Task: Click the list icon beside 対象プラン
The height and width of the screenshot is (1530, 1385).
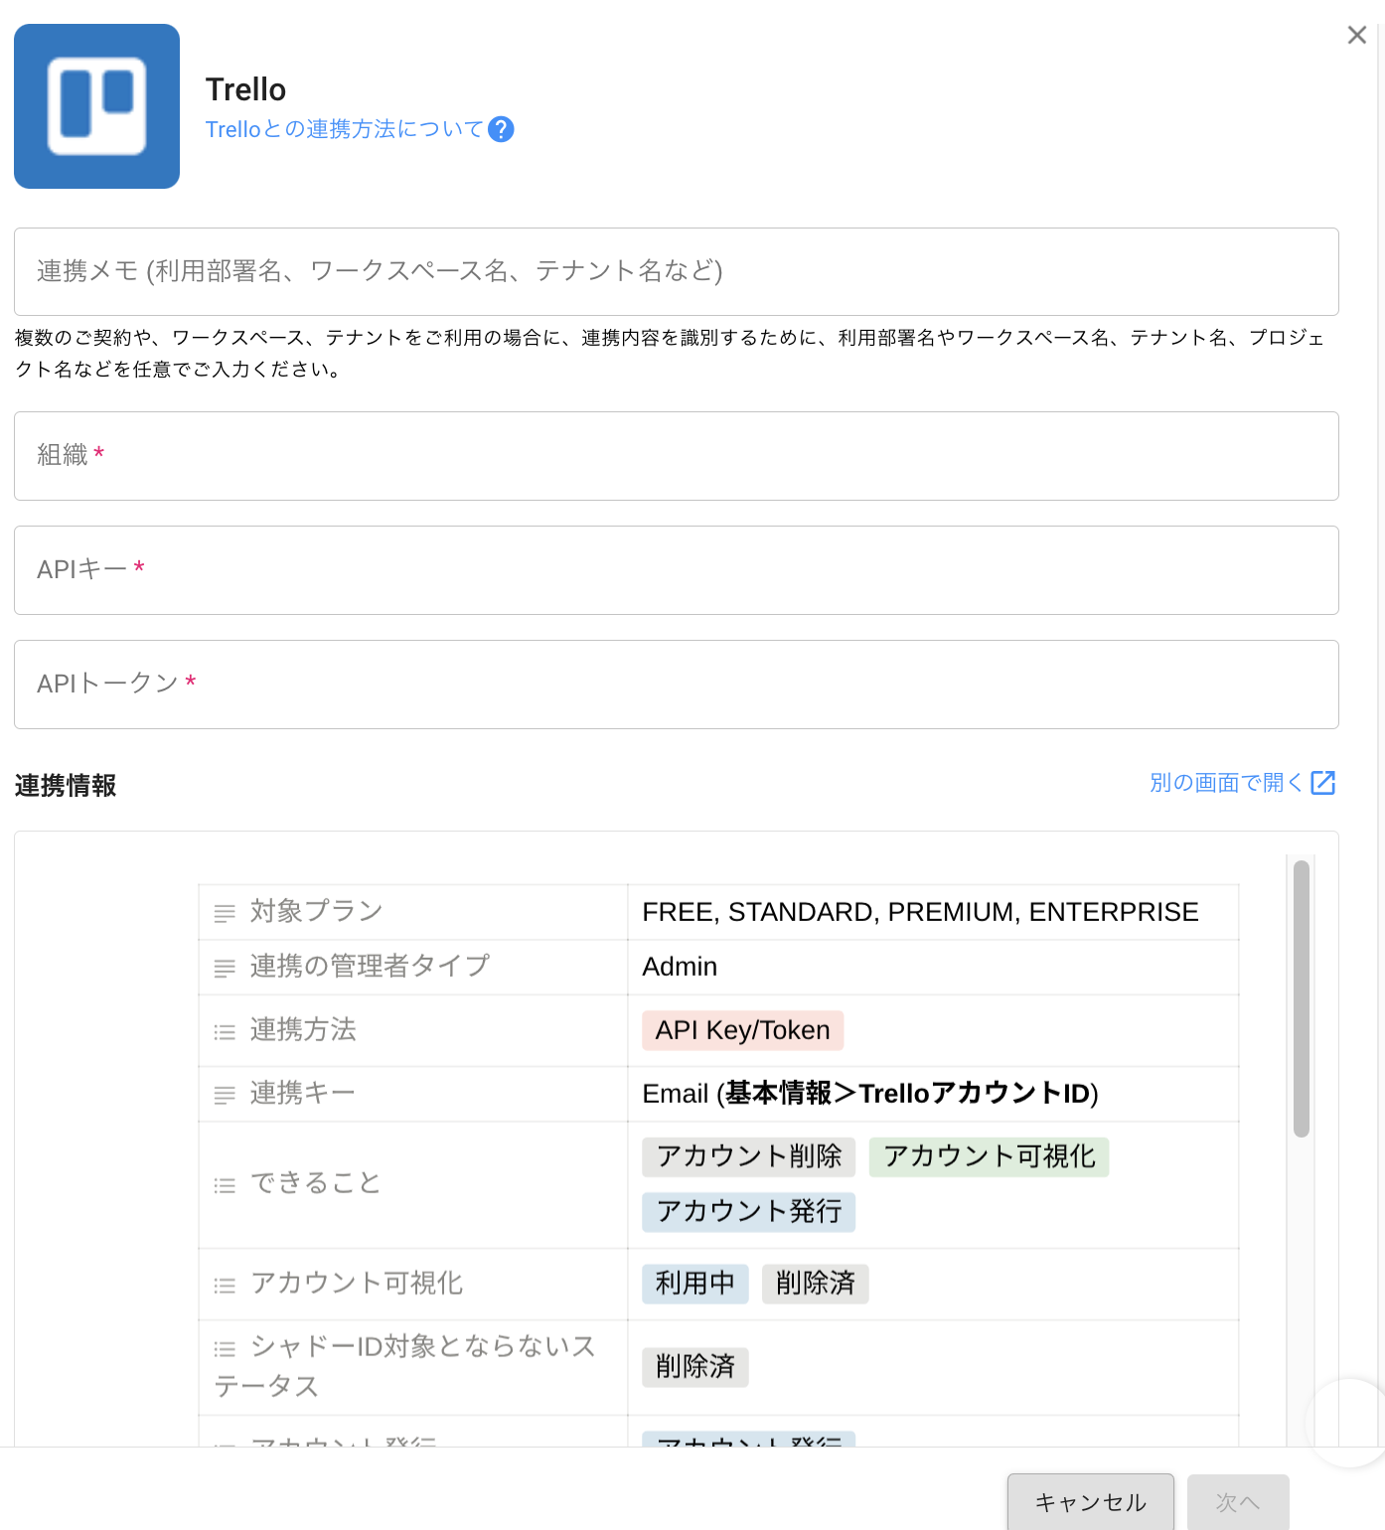Action: pyautogui.click(x=225, y=913)
